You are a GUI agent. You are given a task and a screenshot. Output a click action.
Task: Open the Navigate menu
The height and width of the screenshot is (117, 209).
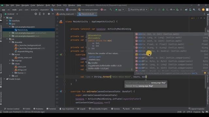coord(25,5)
